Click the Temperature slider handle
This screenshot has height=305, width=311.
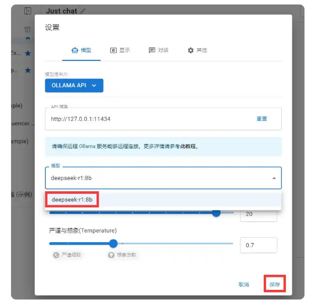pos(113,244)
